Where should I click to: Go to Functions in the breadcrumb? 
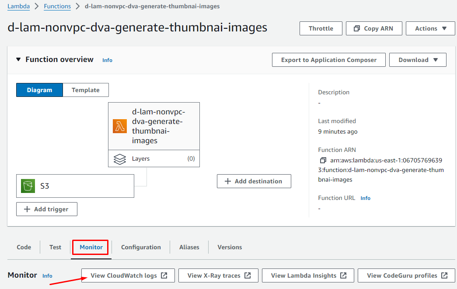point(57,6)
